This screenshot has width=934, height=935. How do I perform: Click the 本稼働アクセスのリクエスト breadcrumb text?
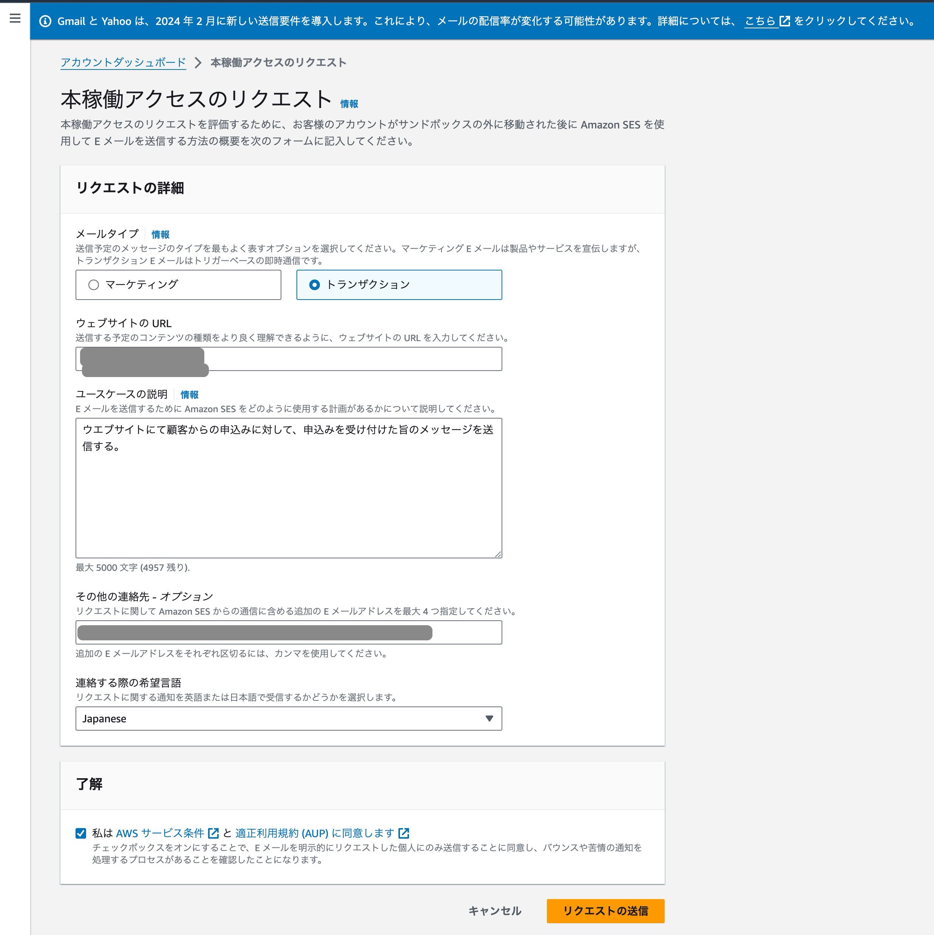(278, 62)
